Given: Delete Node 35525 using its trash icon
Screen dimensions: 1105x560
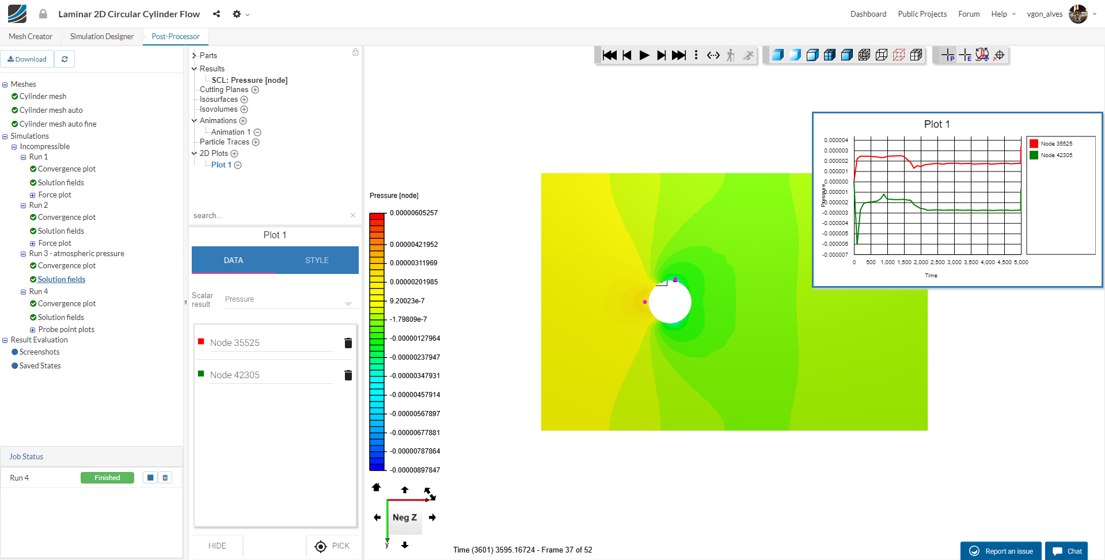Looking at the screenshot, I should pos(348,343).
